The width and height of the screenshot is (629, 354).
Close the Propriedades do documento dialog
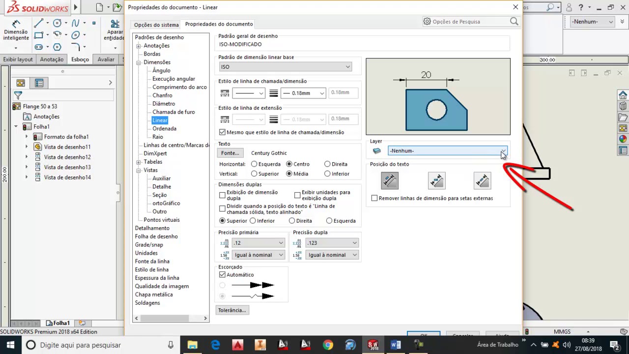[x=515, y=7]
